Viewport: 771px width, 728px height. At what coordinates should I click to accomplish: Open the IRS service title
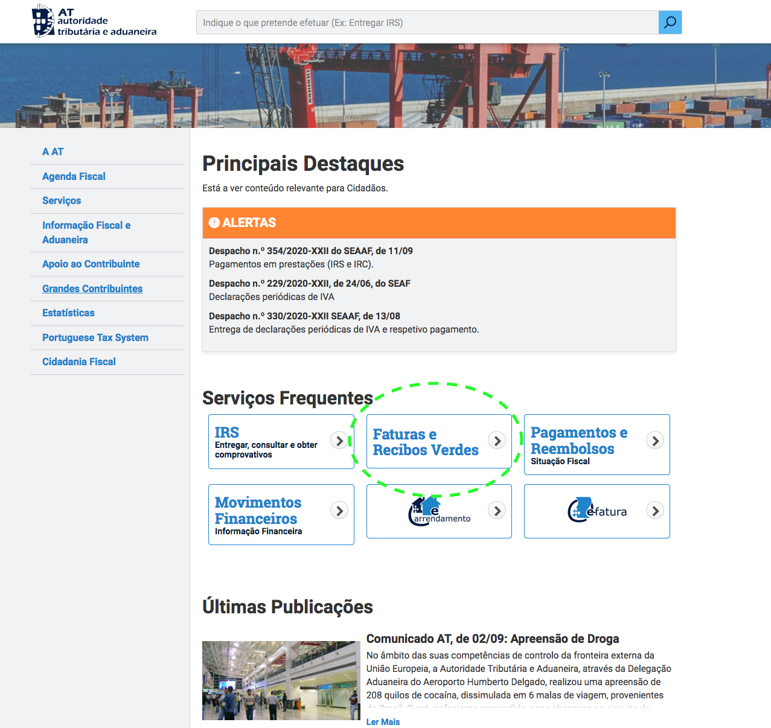pos(227,432)
